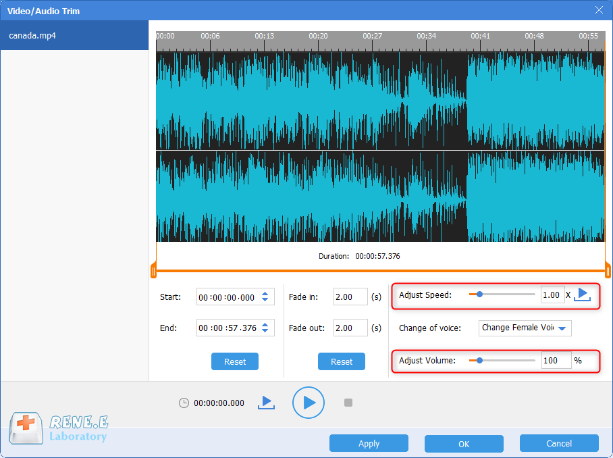The width and height of the screenshot is (613, 458).
Task: Select canada.mp4 in the file list
Action: [x=74, y=35]
